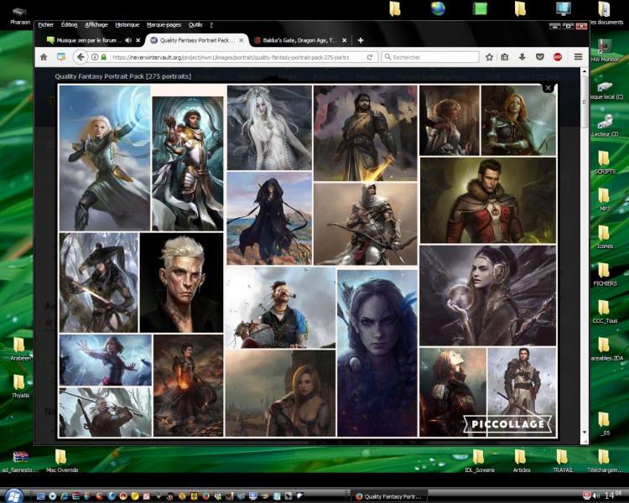629x503 pixels.
Task: Go back with the back arrow
Action: (x=81, y=57)
